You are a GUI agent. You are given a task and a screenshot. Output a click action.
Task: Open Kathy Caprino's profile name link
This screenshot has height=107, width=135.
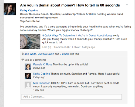(29, 11)
